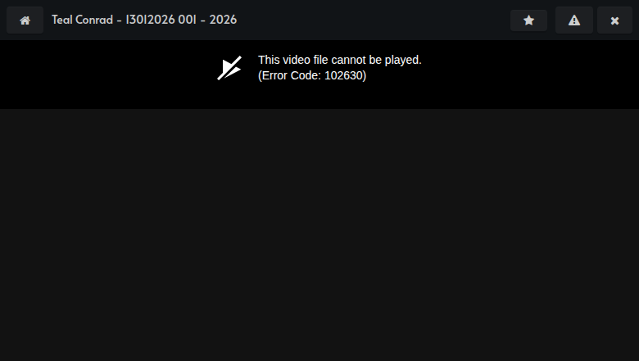639x361 pixels.
Task: Close the video player with X
Action: click(x=614, y=20)
